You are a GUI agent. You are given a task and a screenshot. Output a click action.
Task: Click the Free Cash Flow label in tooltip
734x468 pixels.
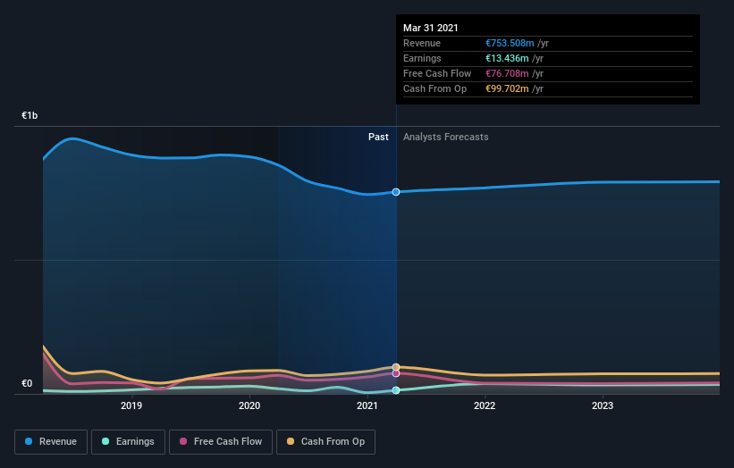437,73
